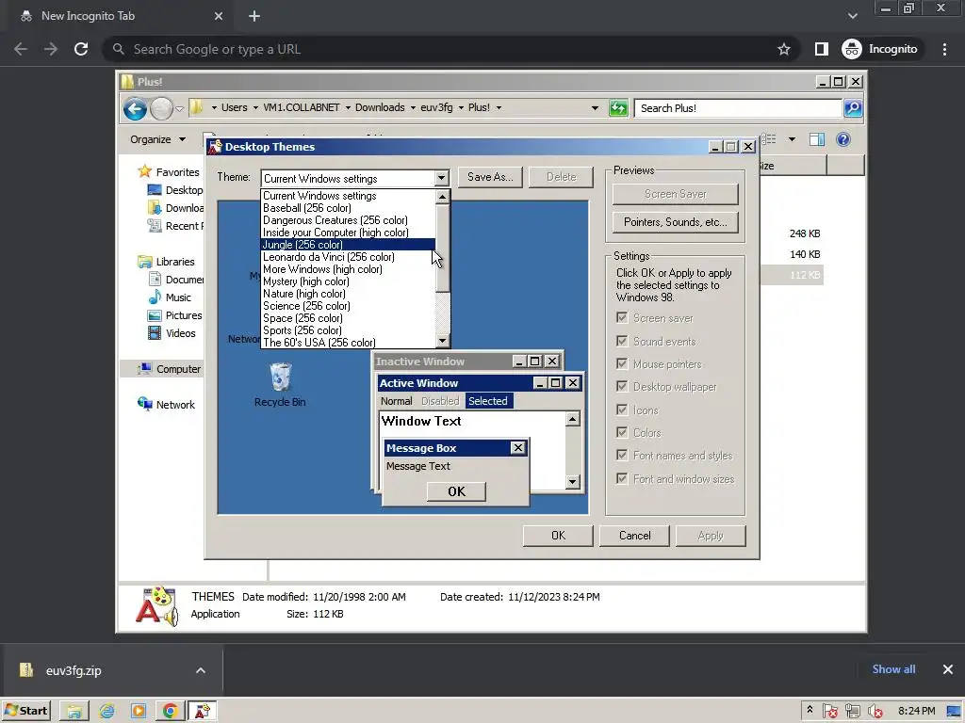Click the Search Plus! magnifier icon
The width and height of the screenshot is (965, 723).
pyautogui.click(x=852, y=108)
